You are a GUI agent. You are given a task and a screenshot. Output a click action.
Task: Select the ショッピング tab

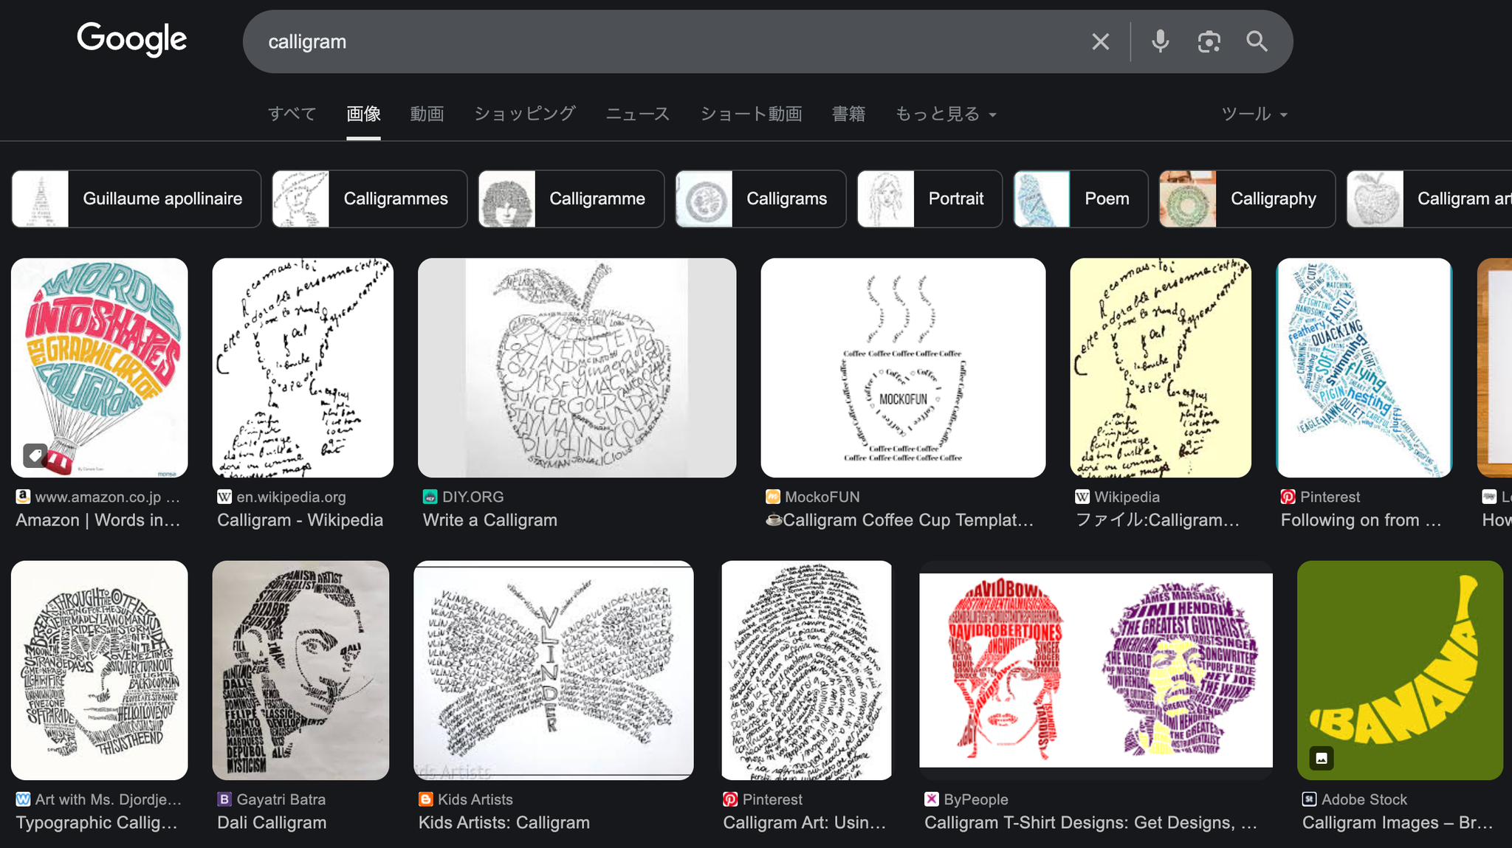point(524,114)
